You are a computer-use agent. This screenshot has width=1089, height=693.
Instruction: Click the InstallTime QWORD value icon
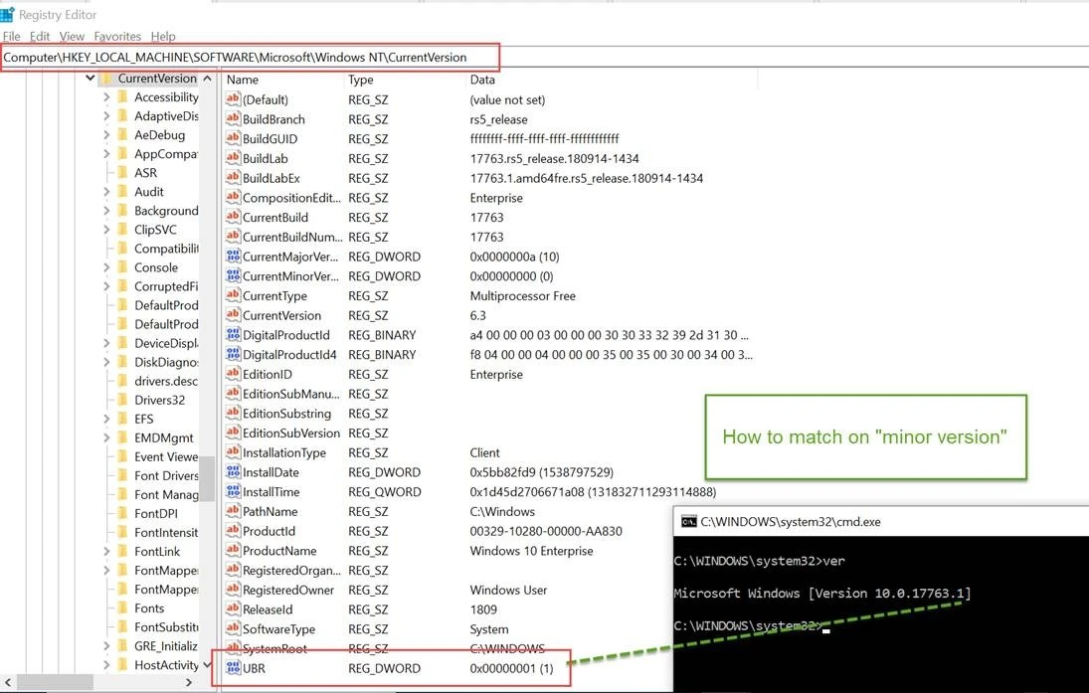(x=234, y=492)
